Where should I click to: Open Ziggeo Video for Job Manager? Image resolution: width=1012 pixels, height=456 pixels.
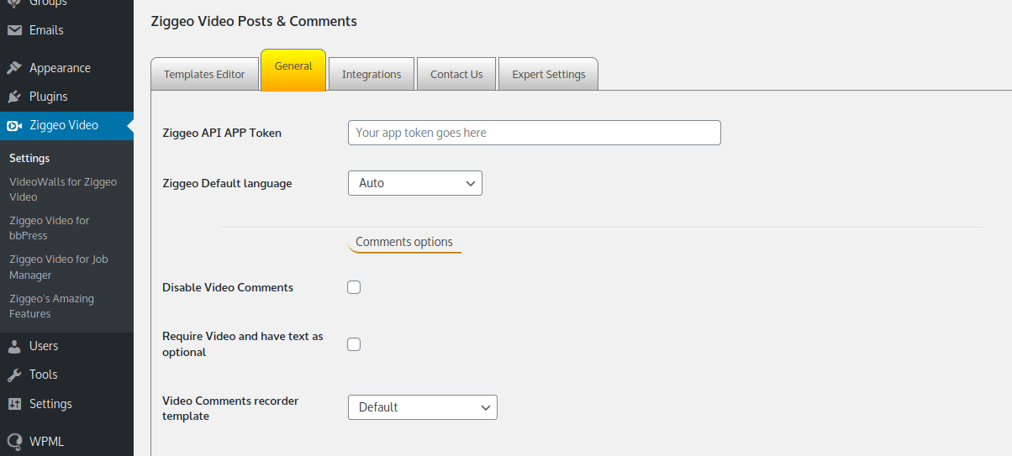tap(59, 267)
